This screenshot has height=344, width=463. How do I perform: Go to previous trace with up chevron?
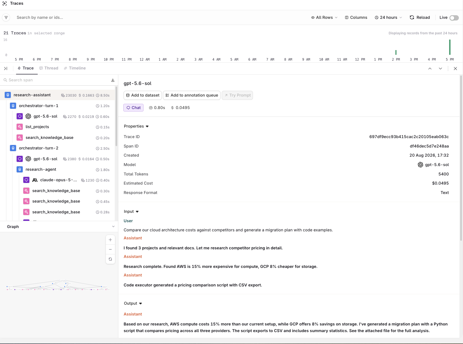(x=430, y=68)
